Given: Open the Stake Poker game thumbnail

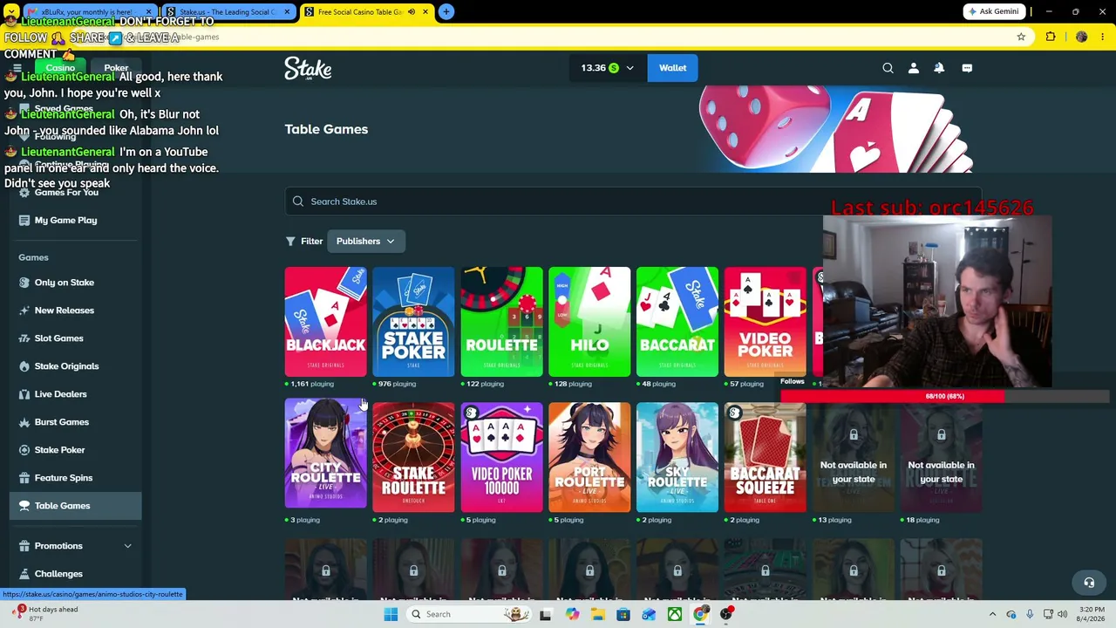Looking at the screenshot, I should [x=413, y=322].
